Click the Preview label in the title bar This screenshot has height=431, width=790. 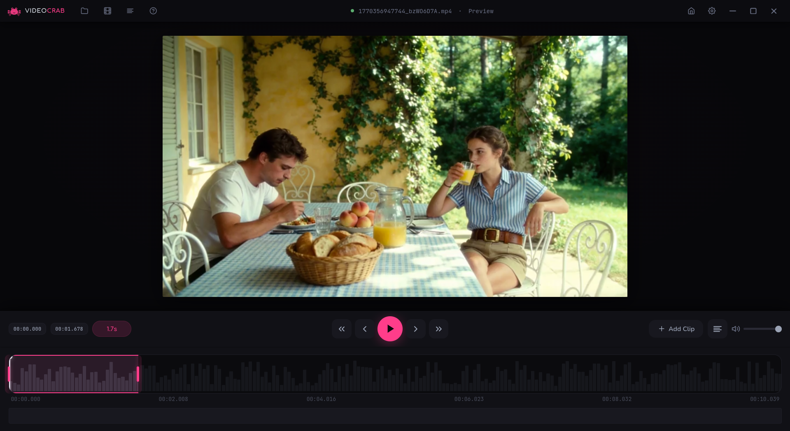tap(480, 11)
